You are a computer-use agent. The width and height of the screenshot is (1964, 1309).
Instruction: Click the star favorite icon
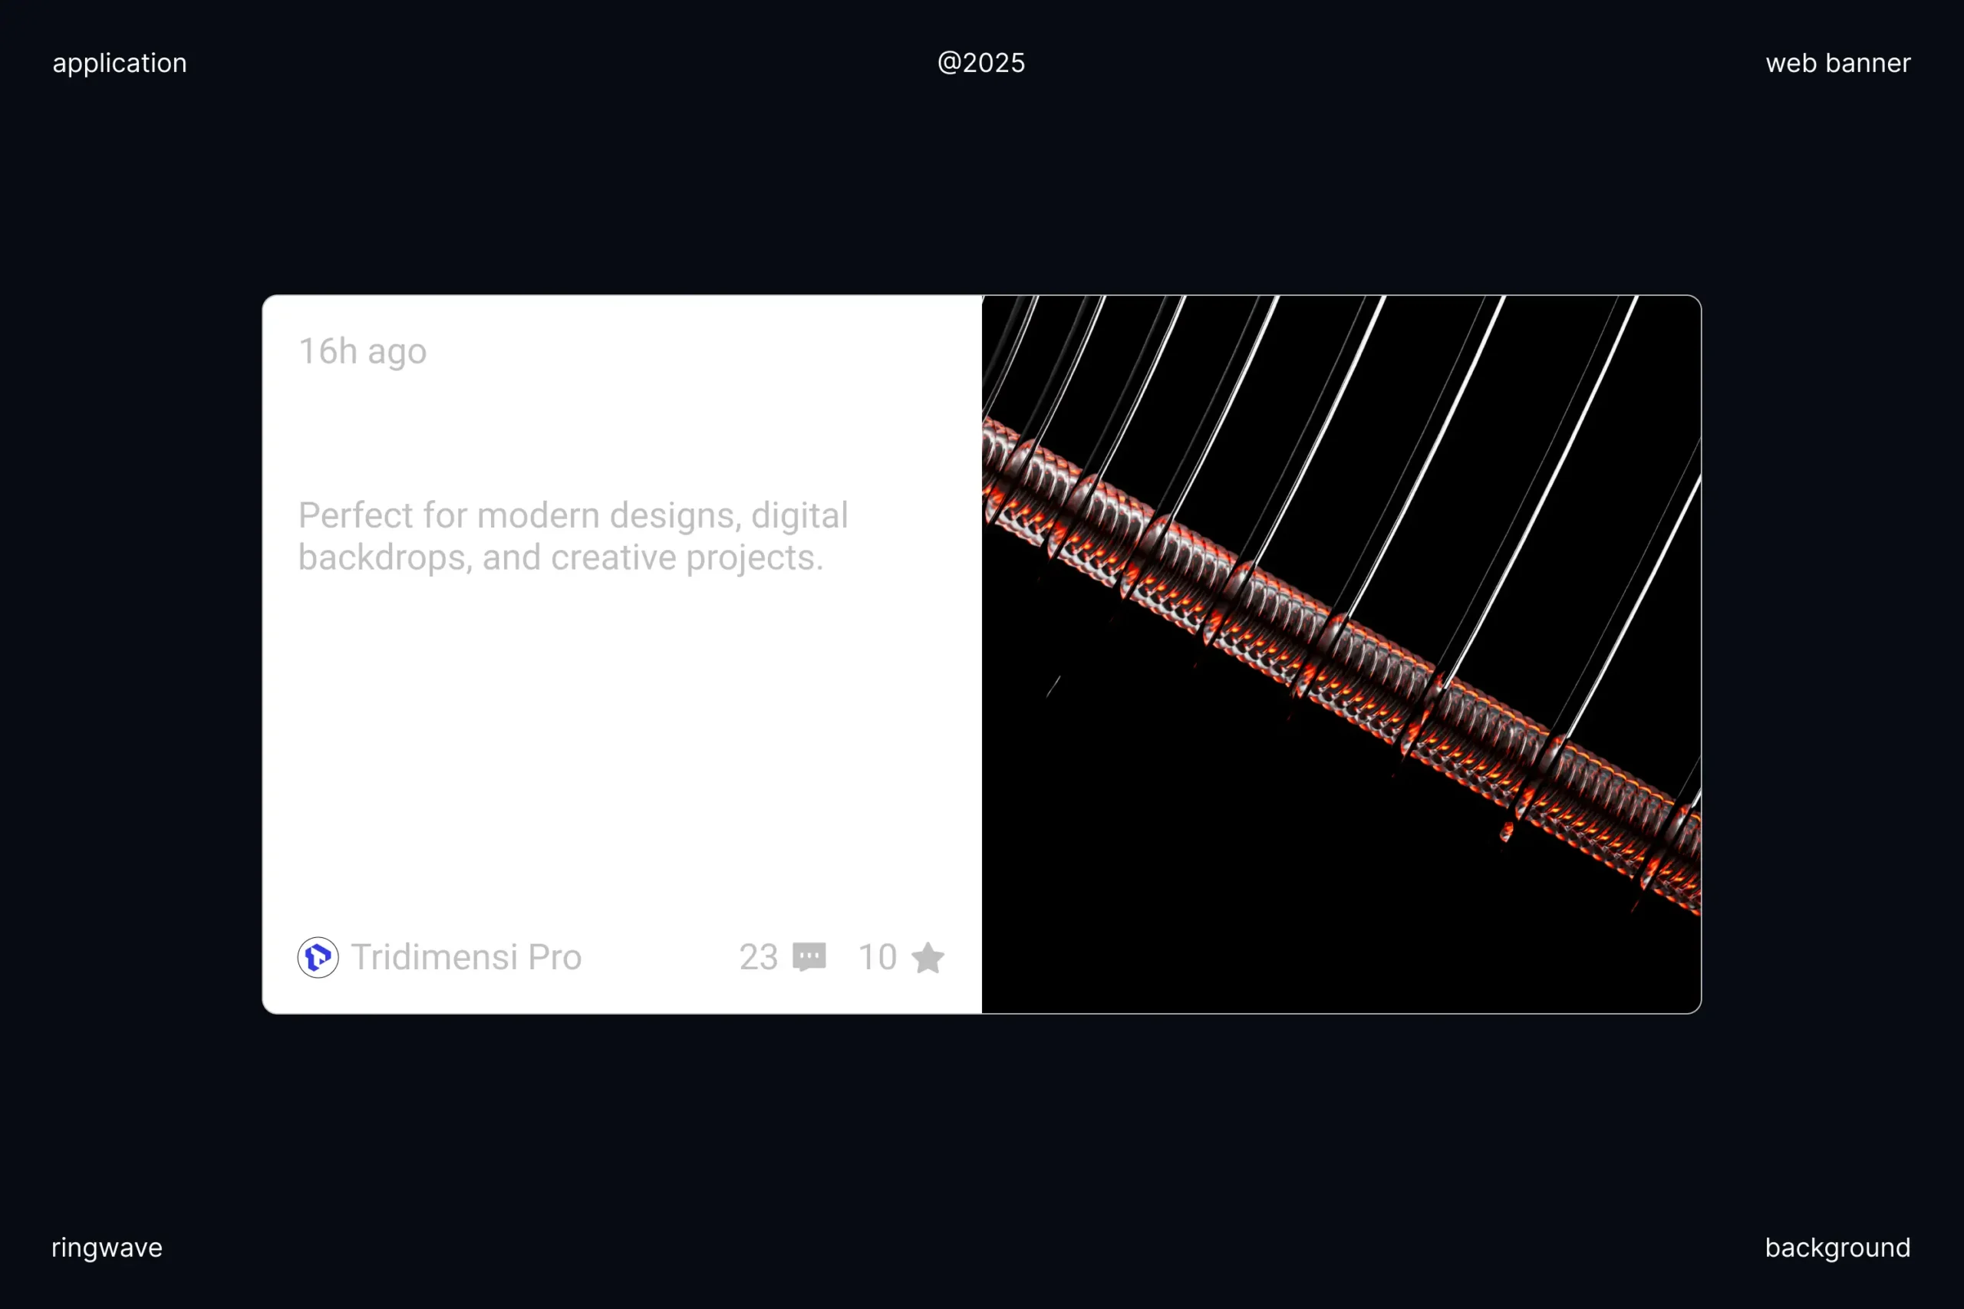(928, 958)
